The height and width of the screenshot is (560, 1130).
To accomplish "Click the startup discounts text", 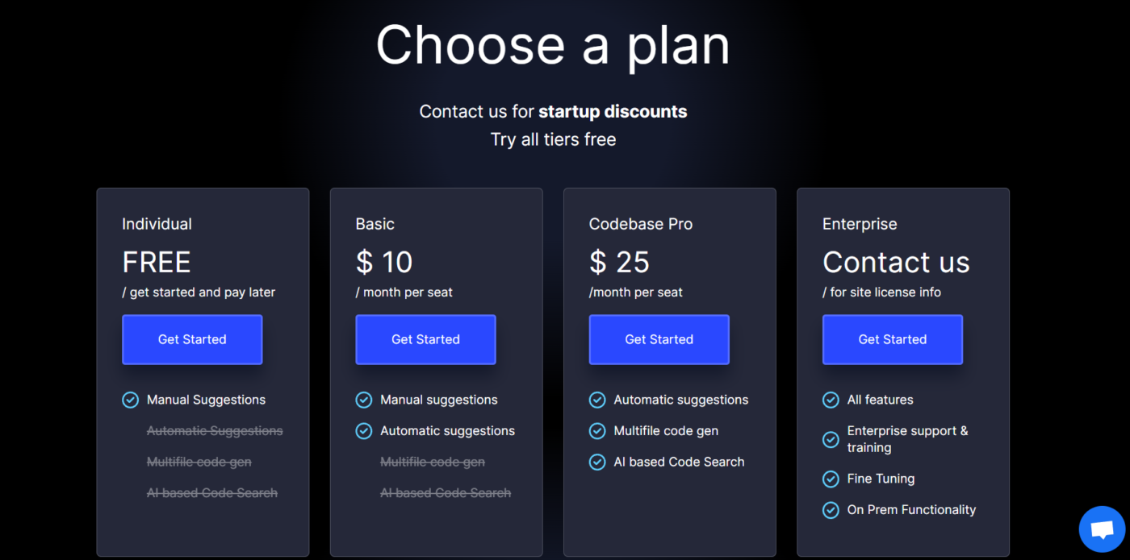I will [x=613, y=111].
